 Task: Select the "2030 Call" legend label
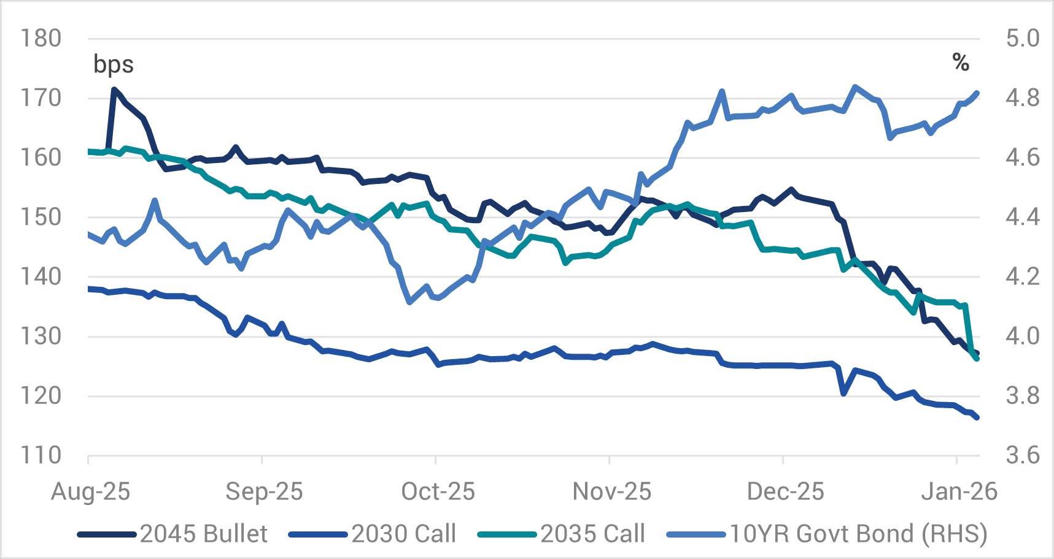(404, 534)
